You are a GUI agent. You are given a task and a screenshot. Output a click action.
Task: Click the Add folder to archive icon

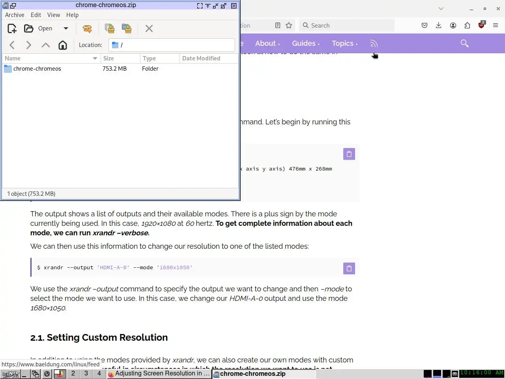click(x=127, y=28)
